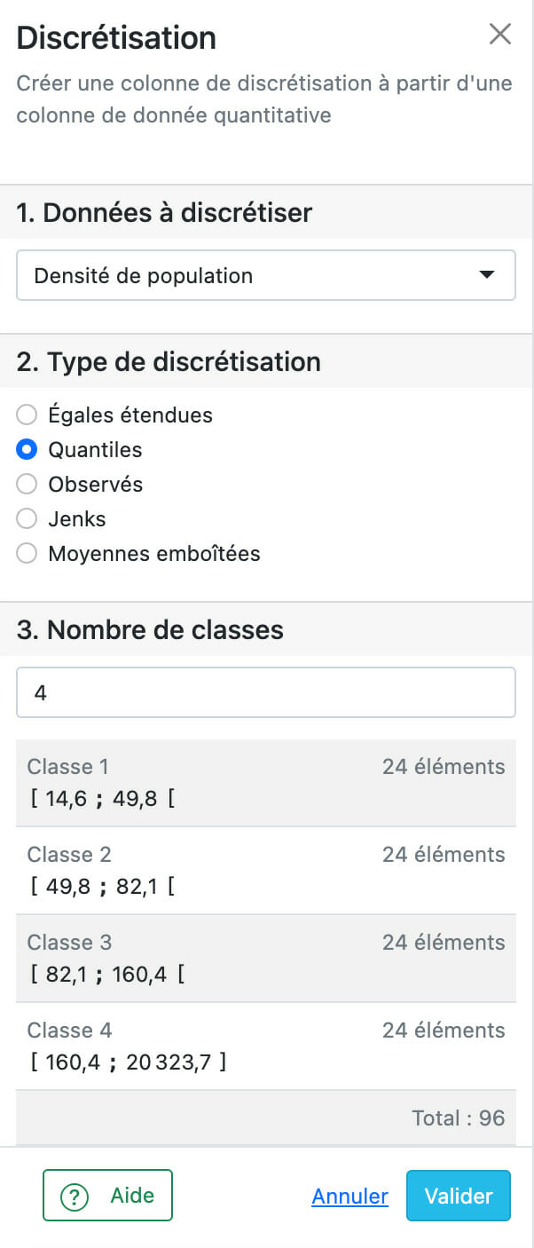534x1248 pixels.
Task: Select the Jenks radio option
Action: click(x=27, y=519)
